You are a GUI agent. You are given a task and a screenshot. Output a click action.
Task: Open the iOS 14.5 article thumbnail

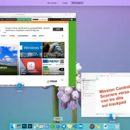[31, 67]
